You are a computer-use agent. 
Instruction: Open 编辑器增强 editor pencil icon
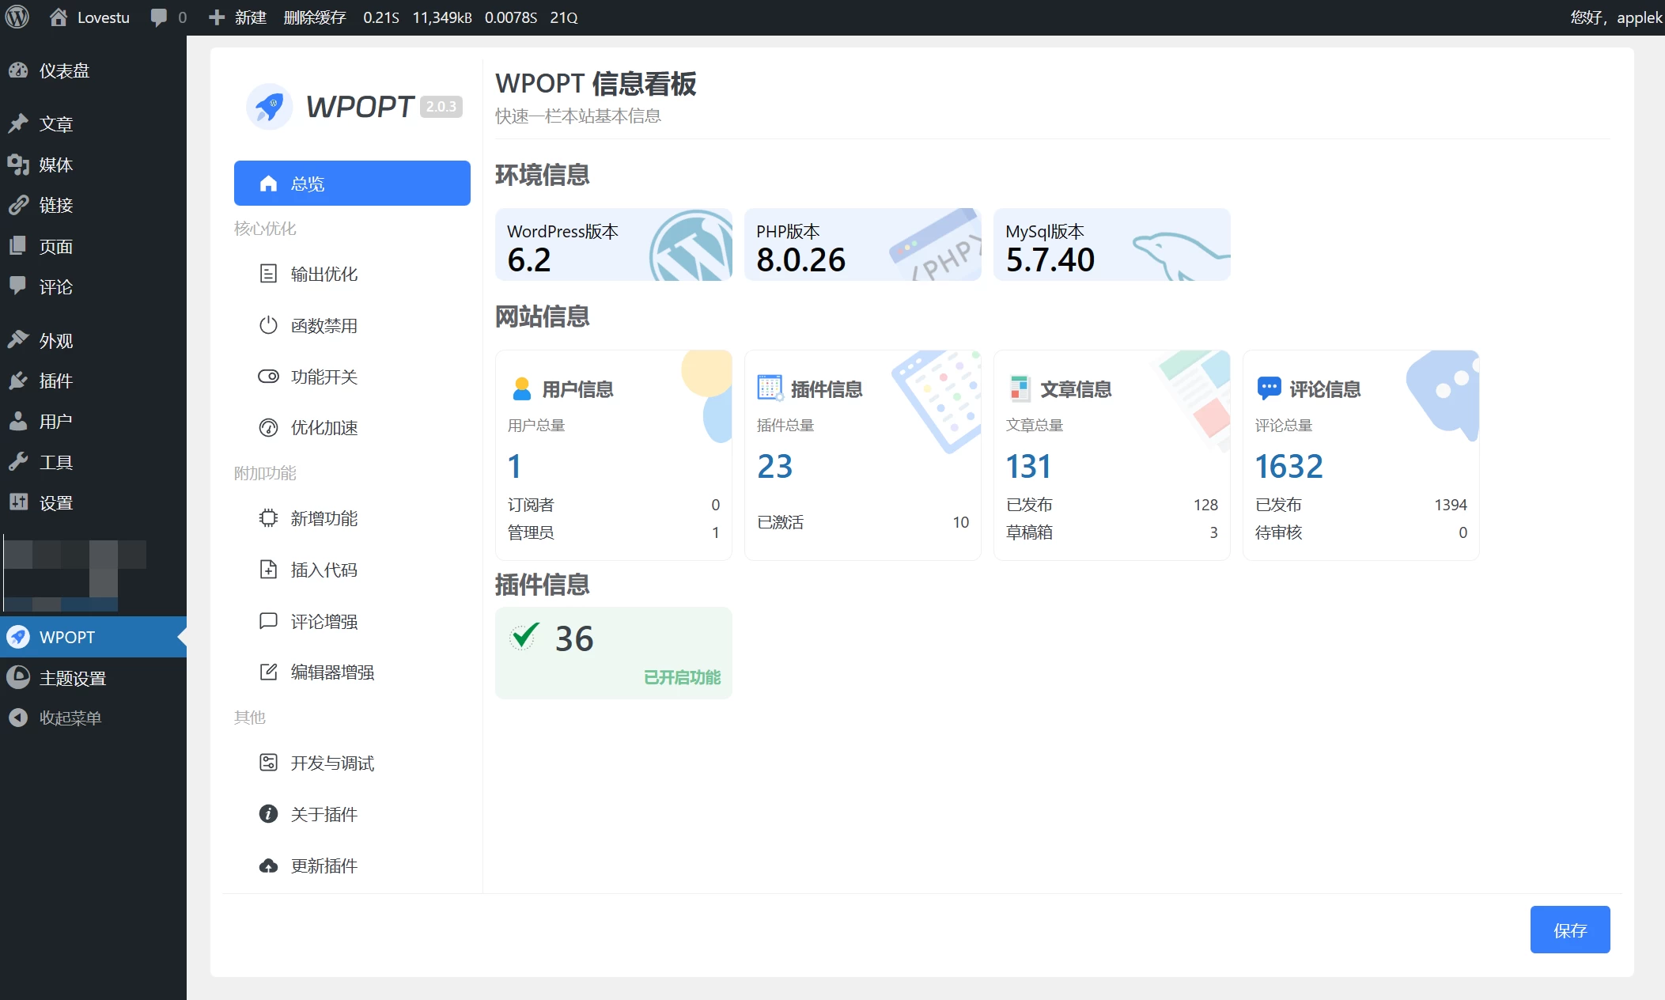(x=268, y=672)
